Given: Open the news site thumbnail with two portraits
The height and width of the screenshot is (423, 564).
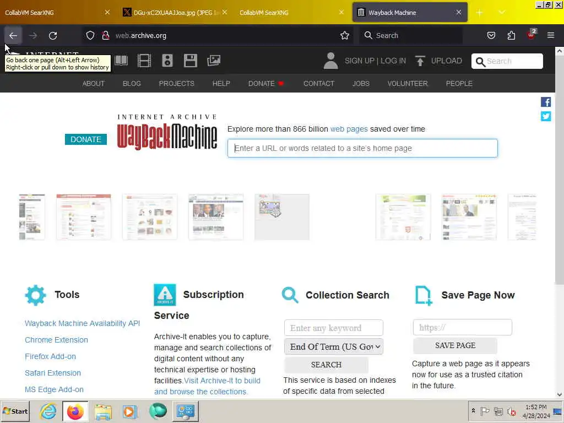Looking at the screenshot, I should (216, 217).
